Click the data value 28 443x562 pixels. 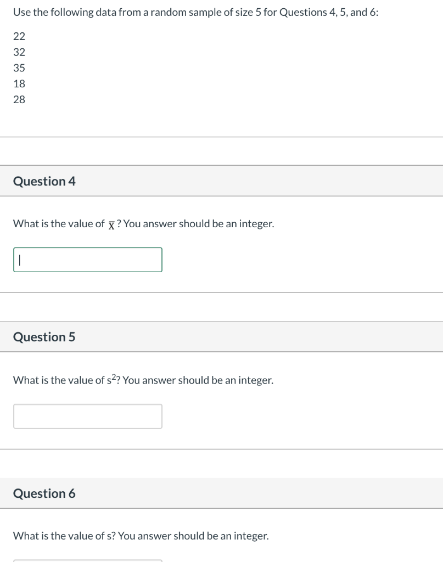19,99
